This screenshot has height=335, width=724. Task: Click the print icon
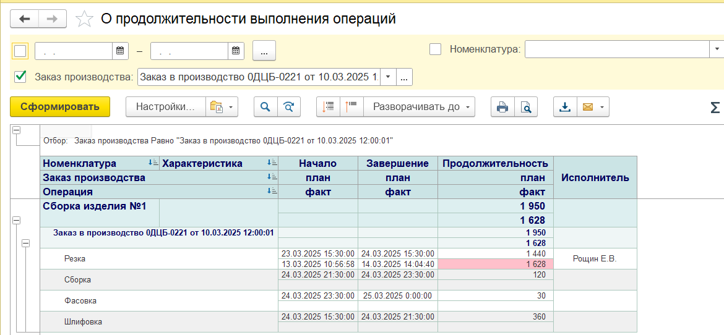coord(502,107)
